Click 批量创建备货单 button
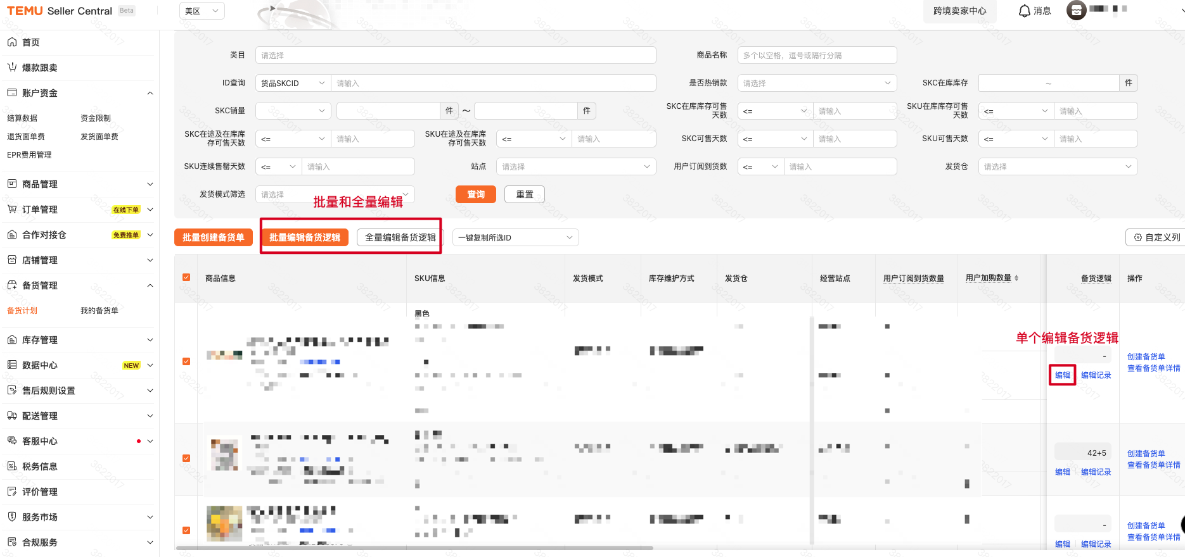Viewport: 1185px width, 557px height. [x=213, y=237]
